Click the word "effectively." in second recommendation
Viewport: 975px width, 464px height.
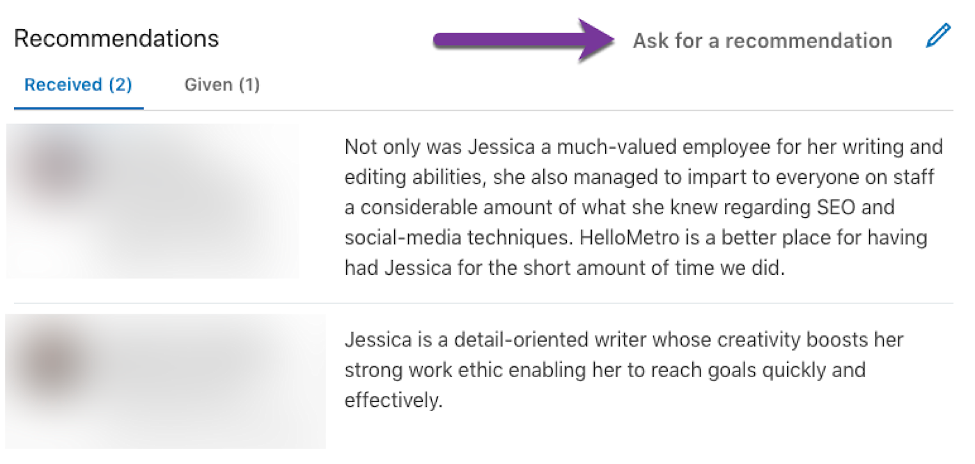point(393,401)
